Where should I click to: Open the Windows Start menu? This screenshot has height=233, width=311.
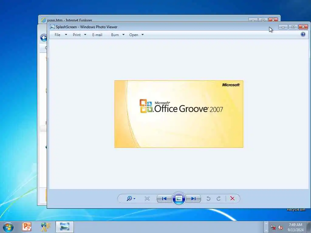pos(8,227)
